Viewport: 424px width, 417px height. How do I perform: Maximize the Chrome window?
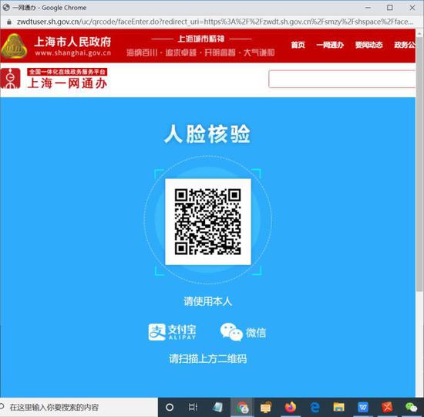390,8
